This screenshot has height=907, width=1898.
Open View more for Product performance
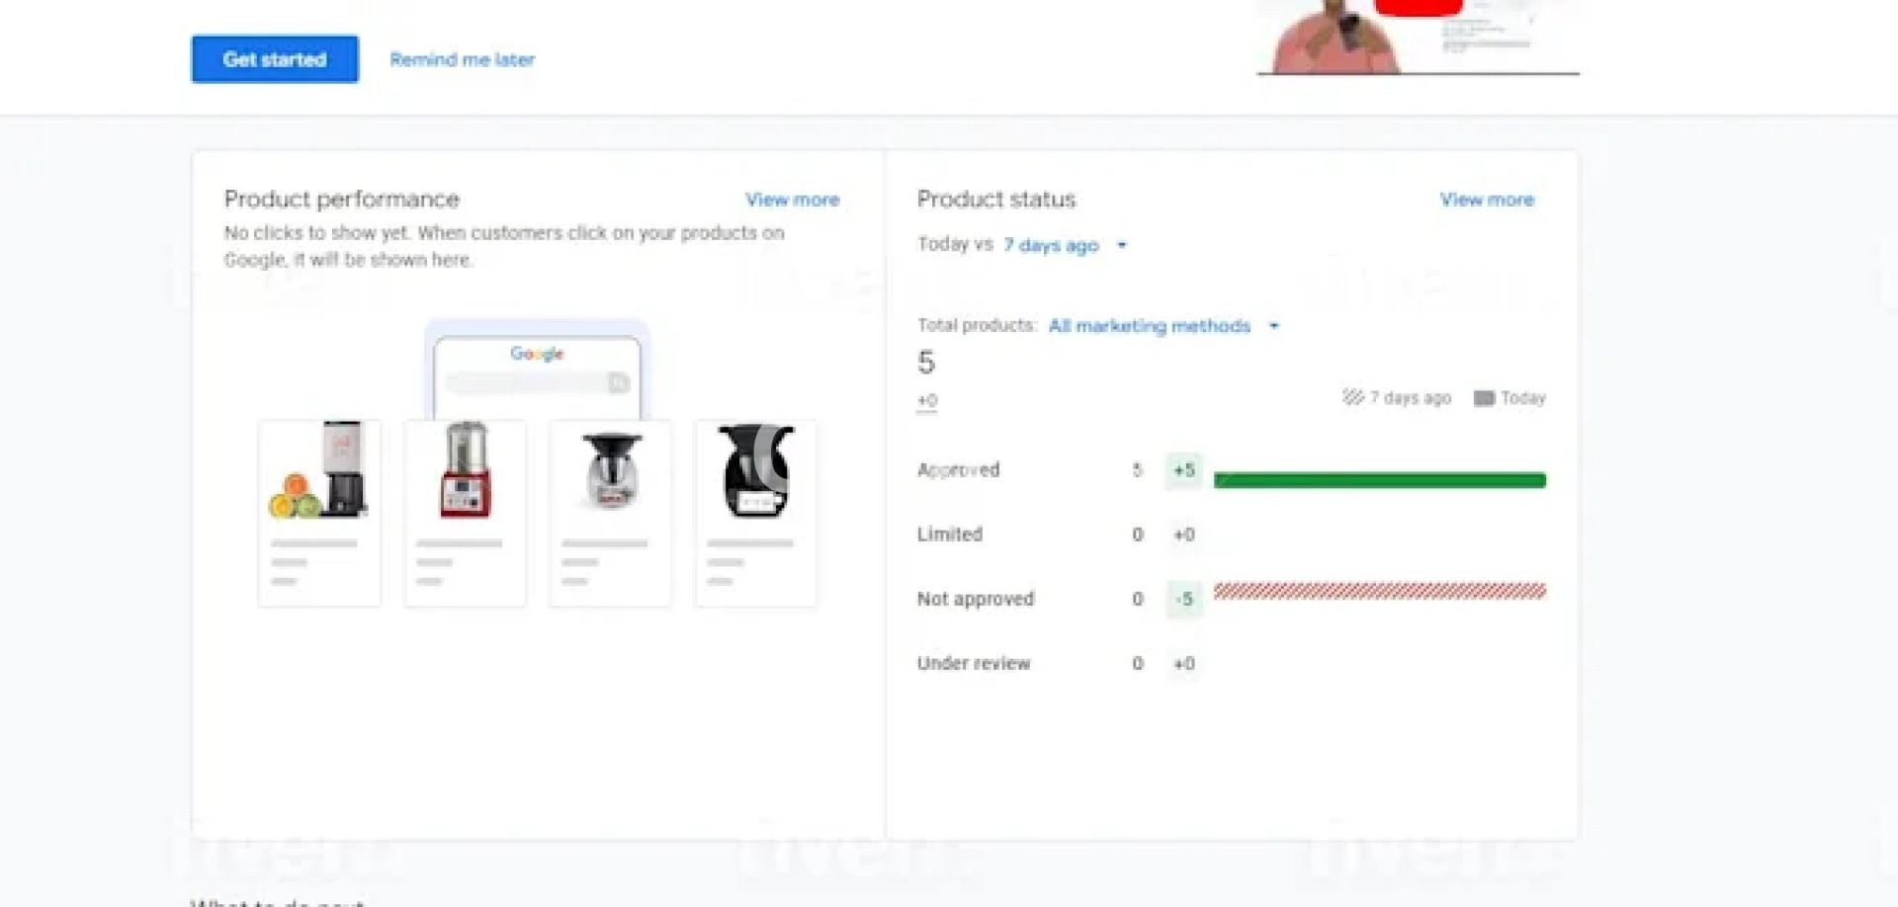click(x=792, y=200)
